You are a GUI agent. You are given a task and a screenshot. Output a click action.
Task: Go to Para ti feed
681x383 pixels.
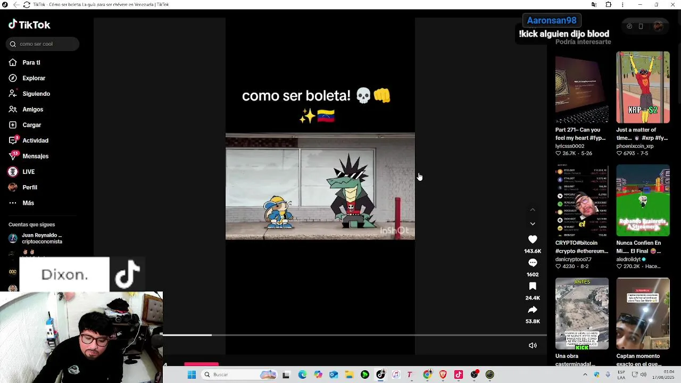pos(31,63)
